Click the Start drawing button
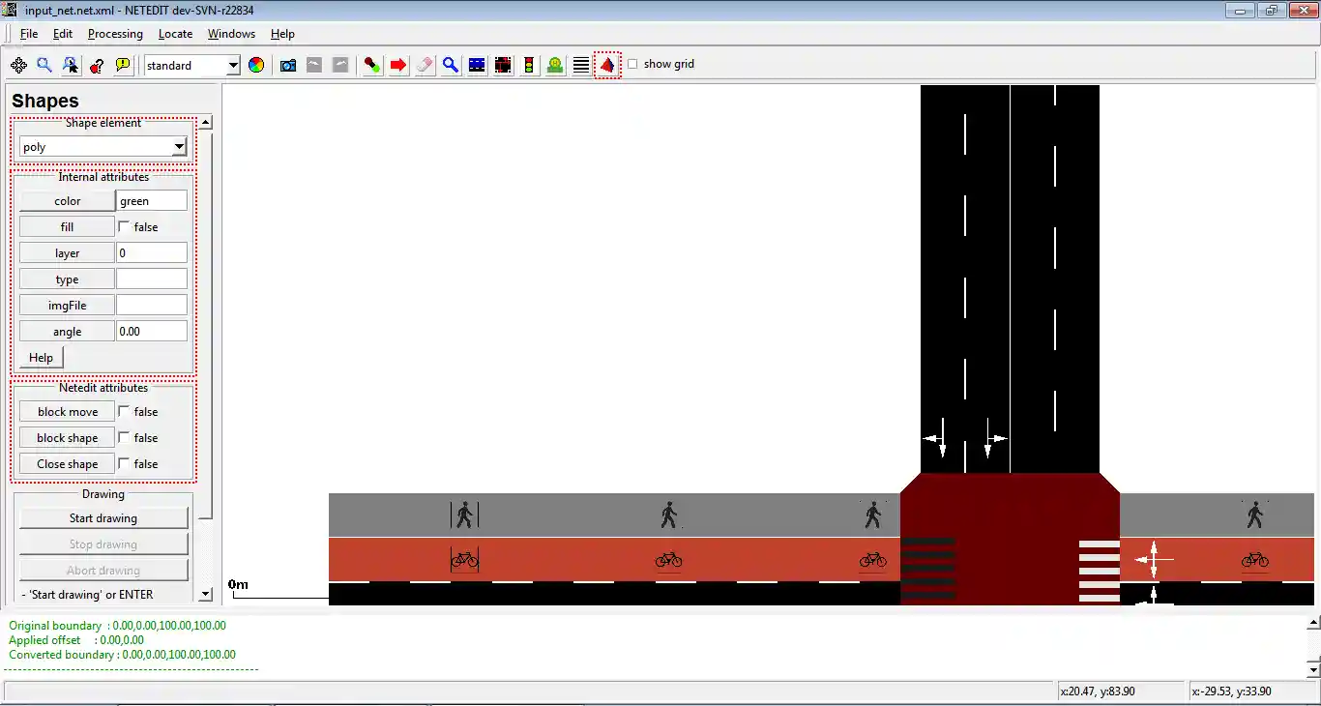 pyautogui.click(x=103, y=518)
